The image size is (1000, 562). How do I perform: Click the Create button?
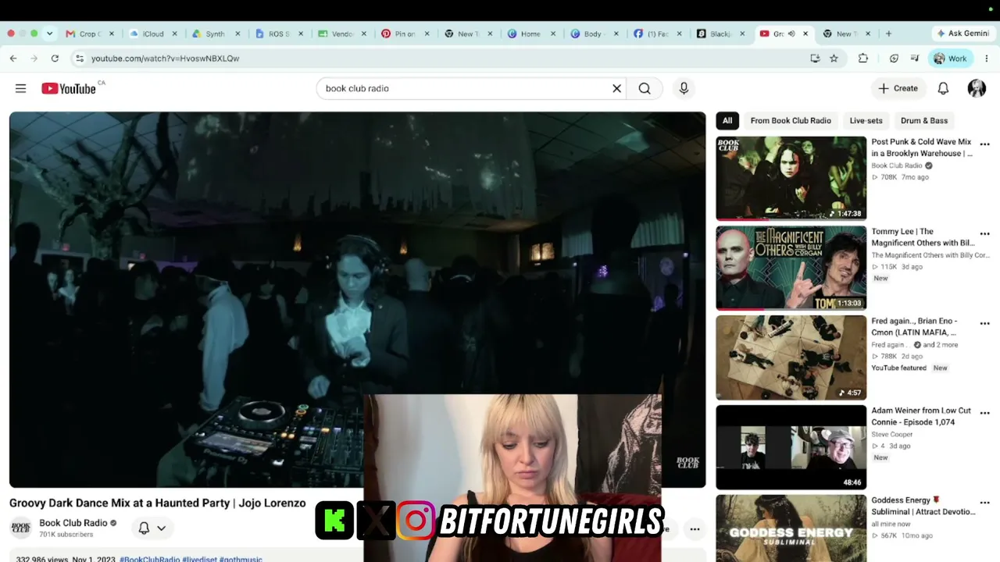(x=898, y=88)
